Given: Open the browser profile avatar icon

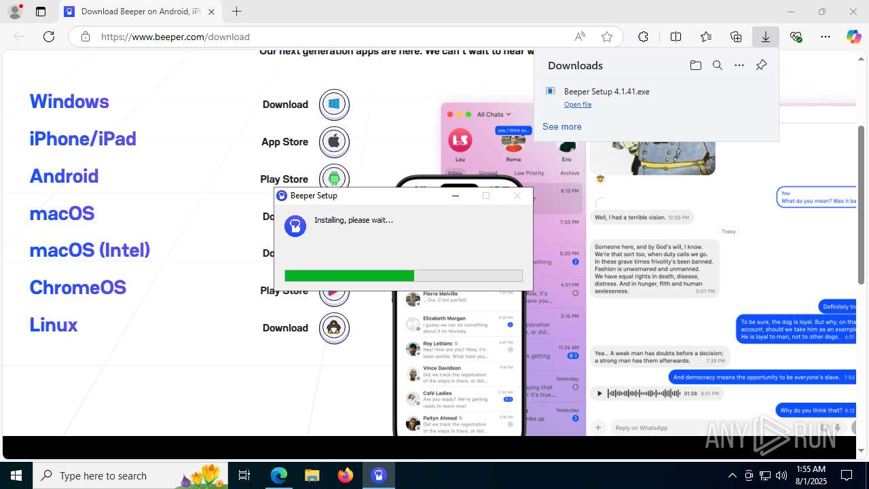Looking at the screenshot, I should [x=14, y=12].
